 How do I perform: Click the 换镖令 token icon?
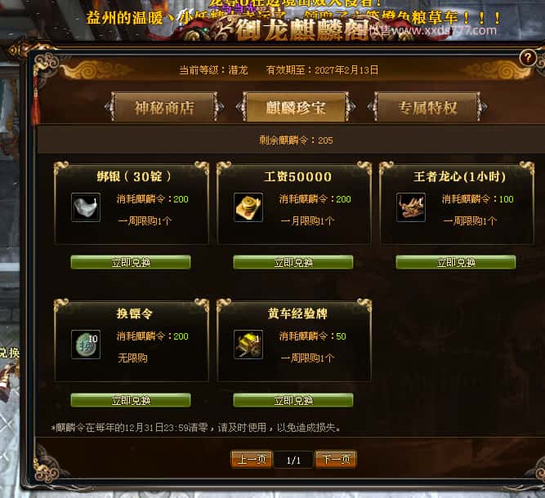(86, 345)
